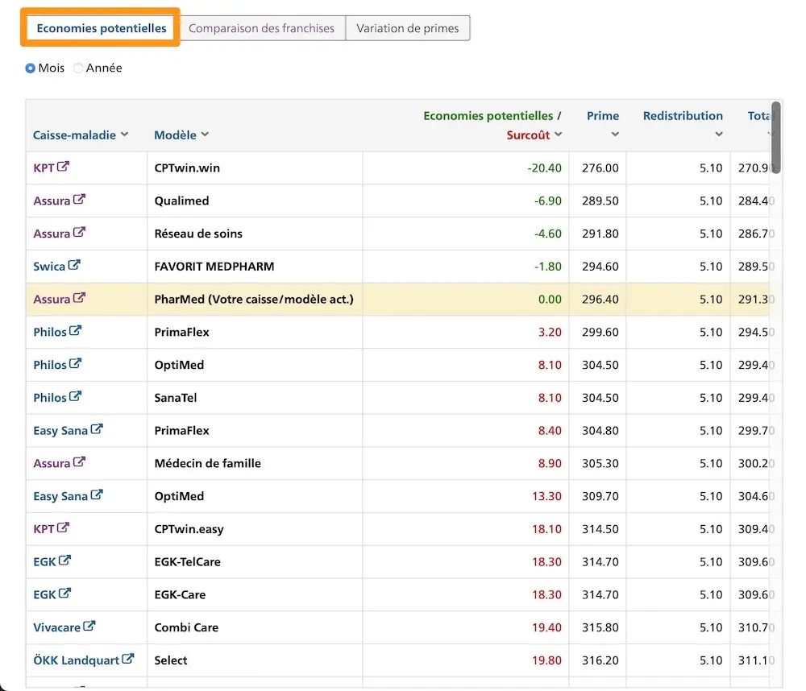This screenshot has width=806, height=691.
Task: Click the 13.30 surcoût value
Action: pos(546,496)
